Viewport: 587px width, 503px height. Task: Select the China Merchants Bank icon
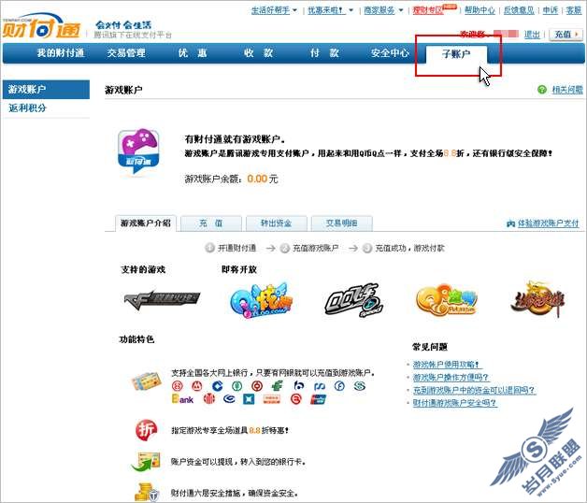coord(197,386)
